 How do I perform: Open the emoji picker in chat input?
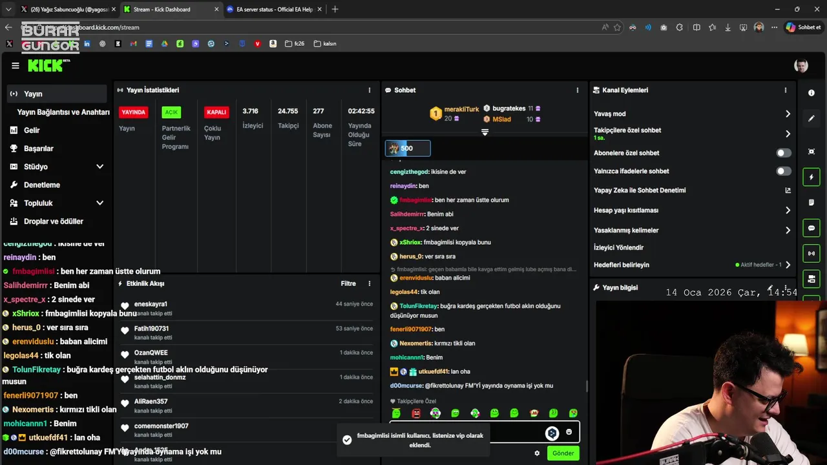tap(569, 432)
